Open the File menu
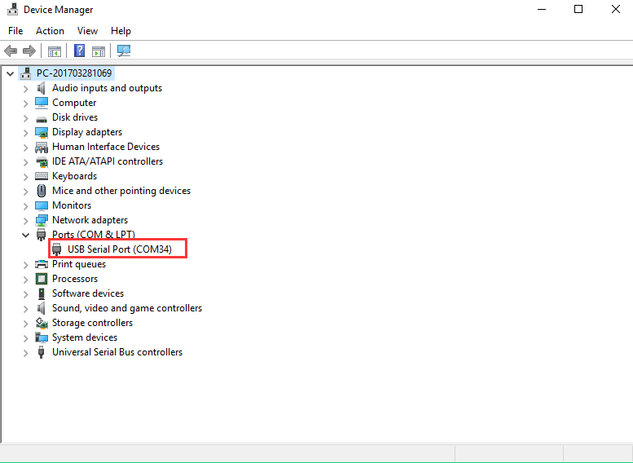 [15, 31]
